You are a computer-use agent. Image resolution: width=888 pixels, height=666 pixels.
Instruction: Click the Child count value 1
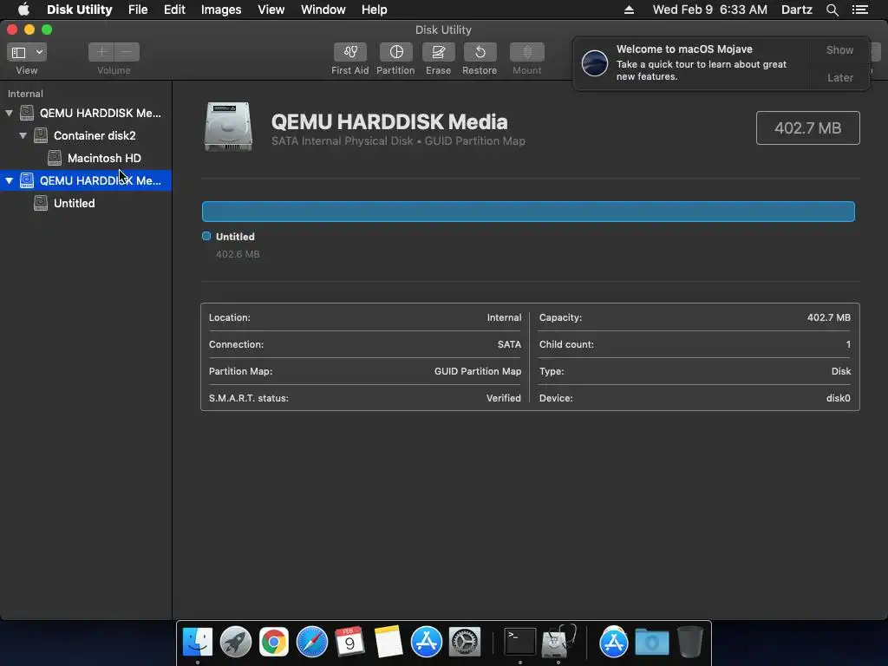(848, 344)
